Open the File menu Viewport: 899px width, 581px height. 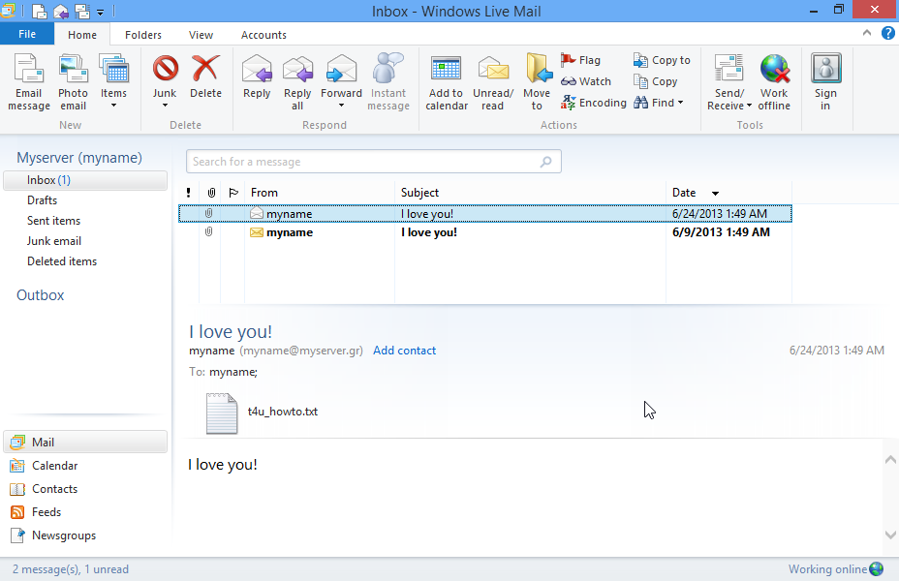click(27, 34)
